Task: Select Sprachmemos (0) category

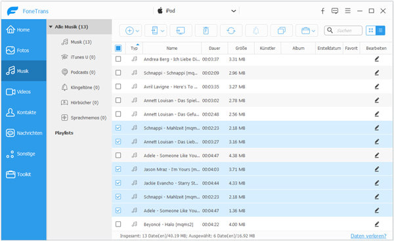Action: [x=83, y=118]
